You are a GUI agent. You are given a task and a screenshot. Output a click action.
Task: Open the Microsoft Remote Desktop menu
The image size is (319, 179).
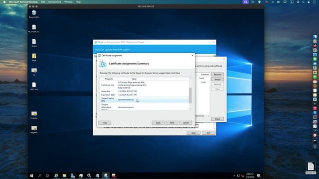23,2
